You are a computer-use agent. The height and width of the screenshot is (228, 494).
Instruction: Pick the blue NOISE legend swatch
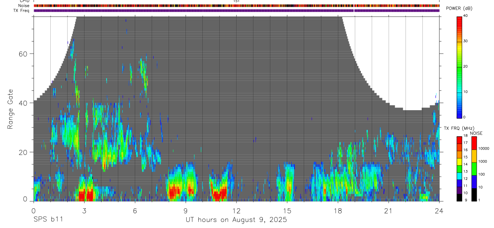coord(474,182)
